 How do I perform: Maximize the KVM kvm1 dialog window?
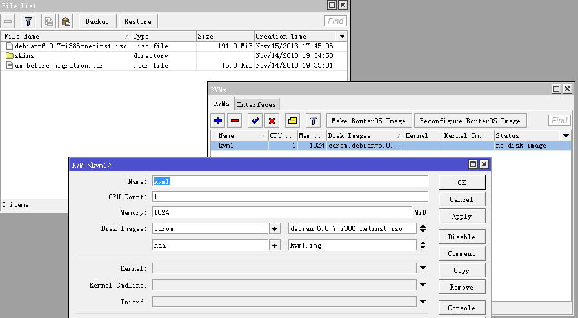pyautogui.click(x=473, y=164)
